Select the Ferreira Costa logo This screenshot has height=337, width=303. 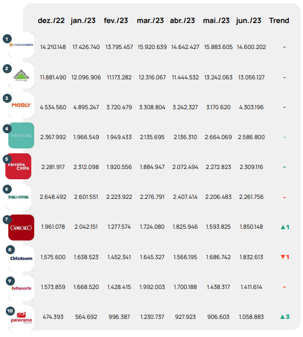click(x=20, y=166)
